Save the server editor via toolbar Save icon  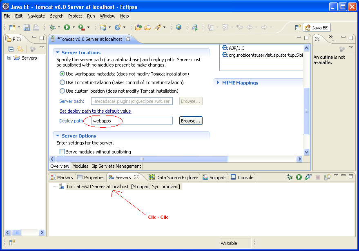pyautogui.click(x=27, y=27)
